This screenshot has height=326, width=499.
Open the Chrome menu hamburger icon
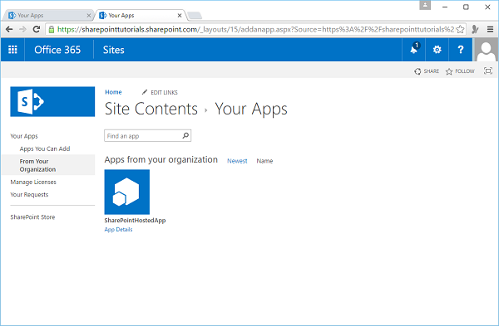pyautogui.click(x=490, y=30)
